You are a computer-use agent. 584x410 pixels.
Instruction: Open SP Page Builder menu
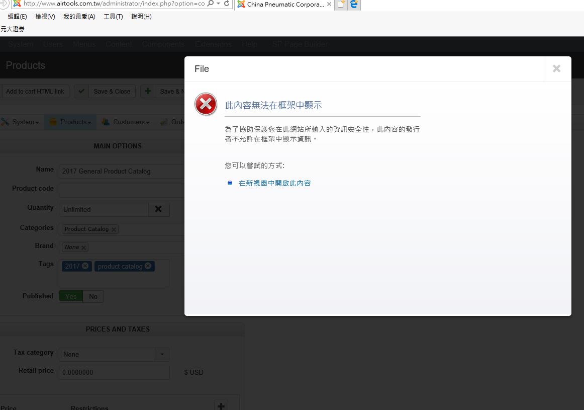pos(300,44)
